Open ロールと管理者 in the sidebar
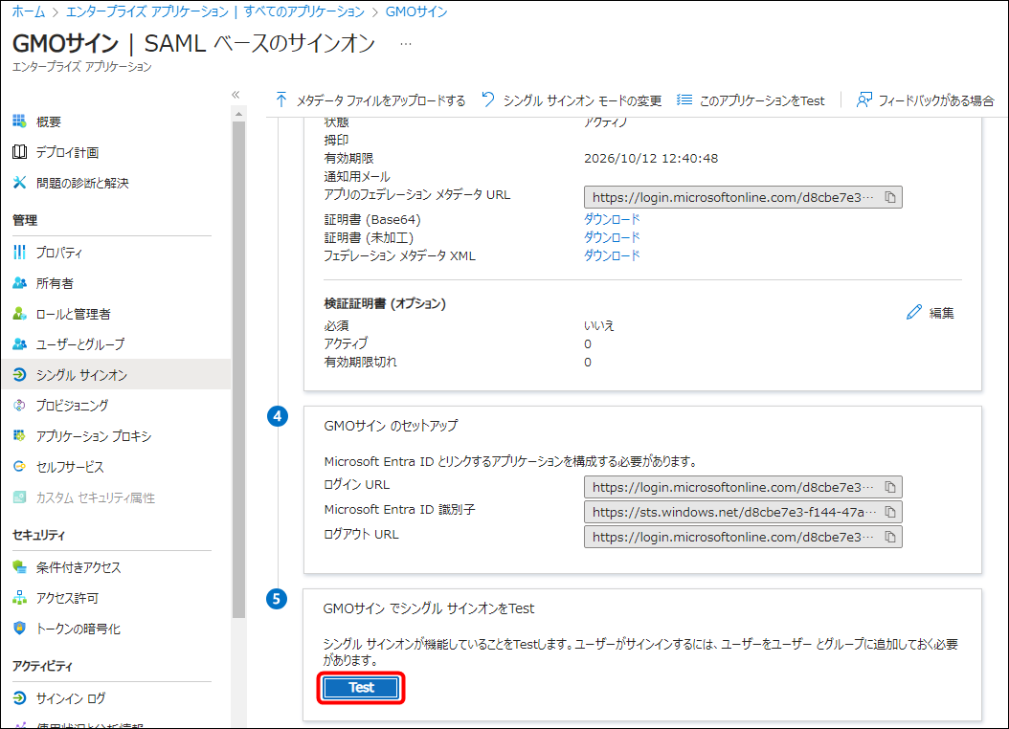The height and width of the screenshot is (729, 1009). point(74,315)
